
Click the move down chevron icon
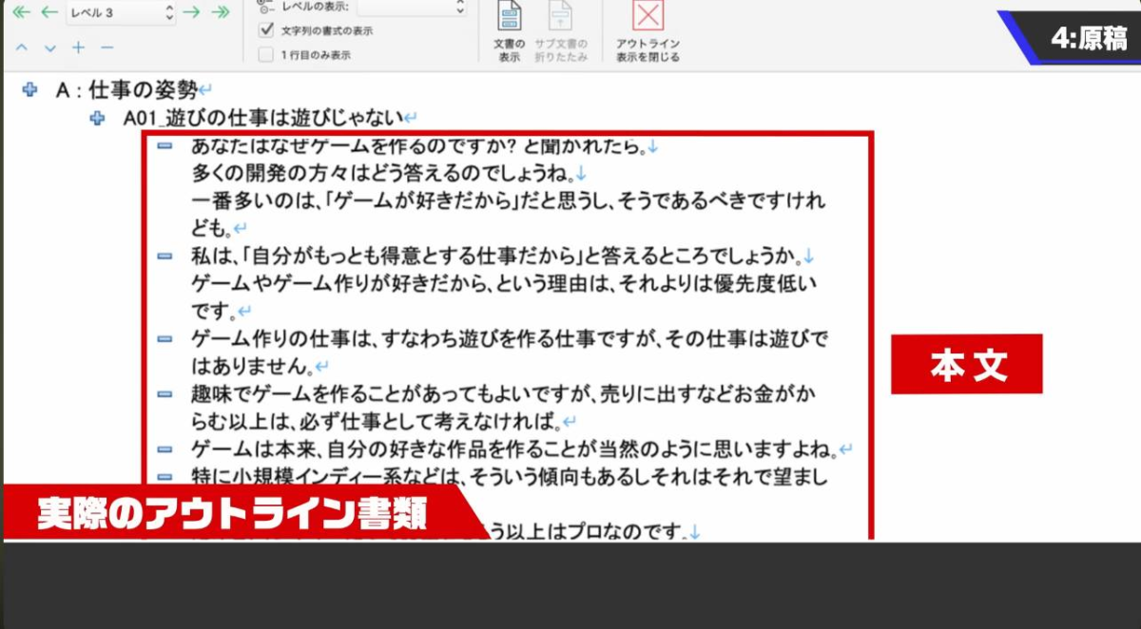pos(49,48)
